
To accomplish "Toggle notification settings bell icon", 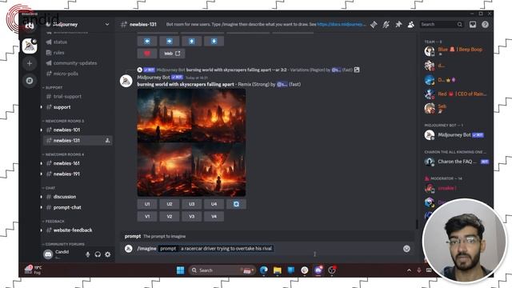I will (x=386, y=25).
